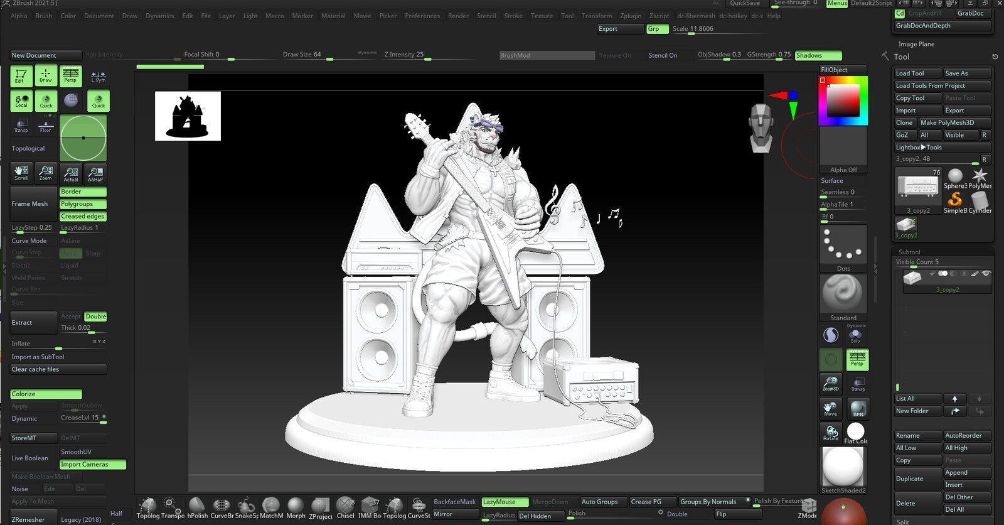Move subtool up with the arrow button
This screenshot has height=525, width=1004.
coord(954,399)
